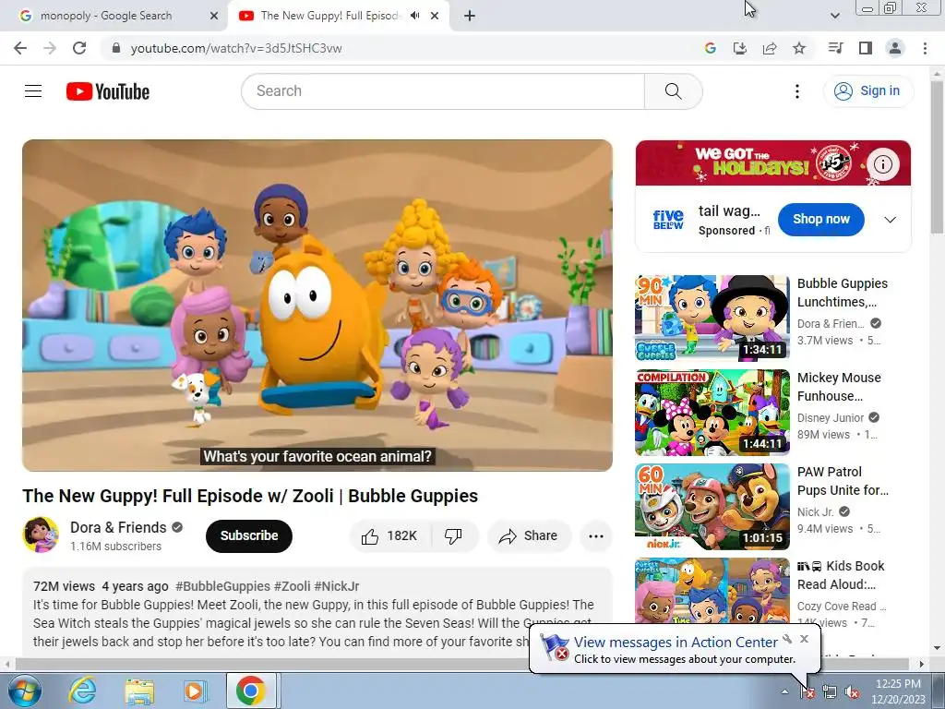Viewport: 945px width, 709px height.
Task: Click the Share button
Action: [529, 535]
